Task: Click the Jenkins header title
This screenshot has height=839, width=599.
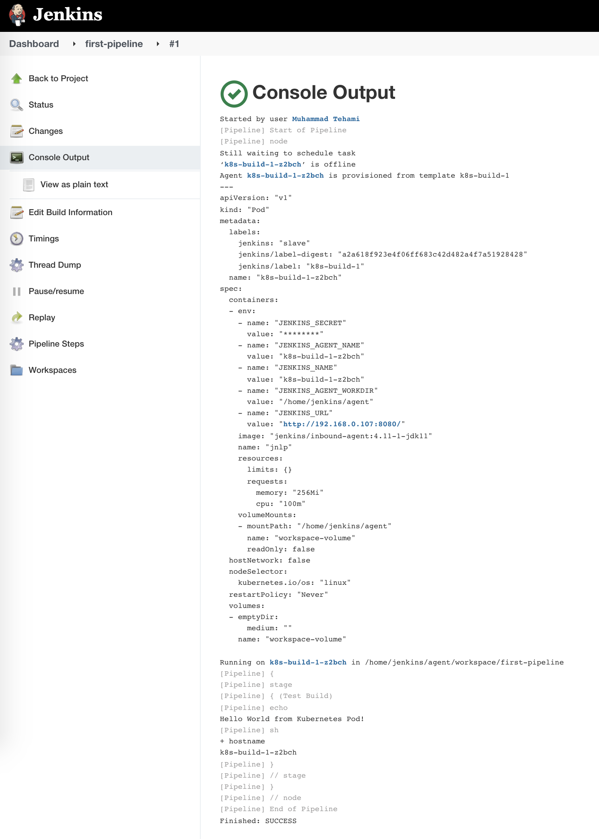Action: pyautogui.click(x=68, y=15)
